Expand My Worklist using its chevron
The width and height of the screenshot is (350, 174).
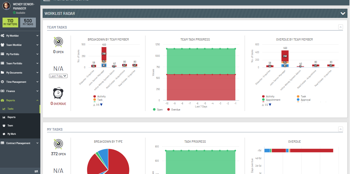coord(38,36)
